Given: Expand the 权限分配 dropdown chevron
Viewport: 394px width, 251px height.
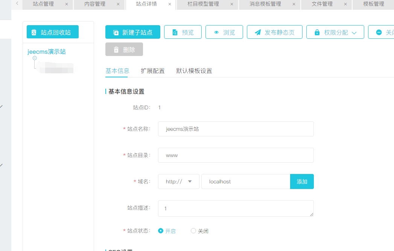Looking at the screenshot, I should [x=354, y=33].
